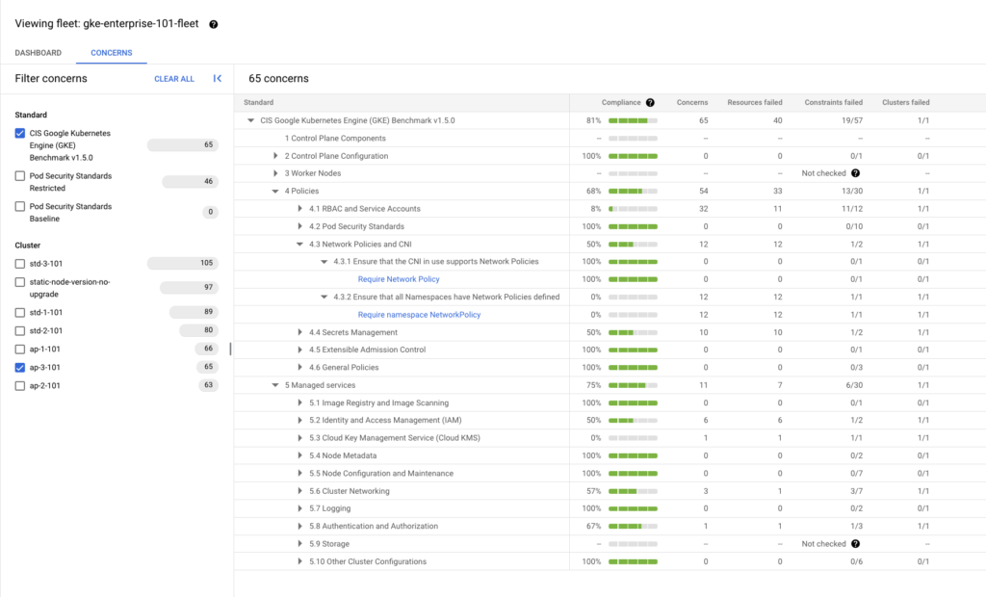Collapse the 4.3 Network Policies and CNI section

pos(300,245)
